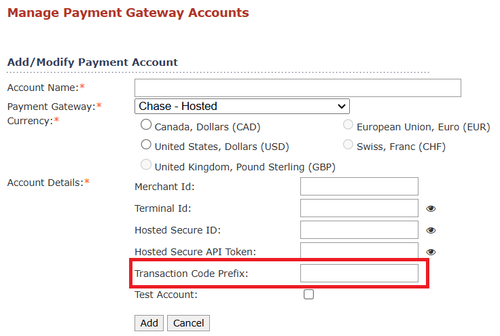Click the Chase - Hosted dropdown arrow
Image resolution: width=500 pixels, height=336 pixels.
[342, 107]
